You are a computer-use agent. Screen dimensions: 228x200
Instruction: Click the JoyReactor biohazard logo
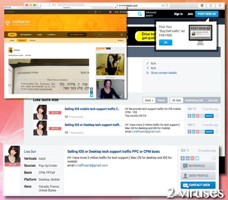[7, 22]
